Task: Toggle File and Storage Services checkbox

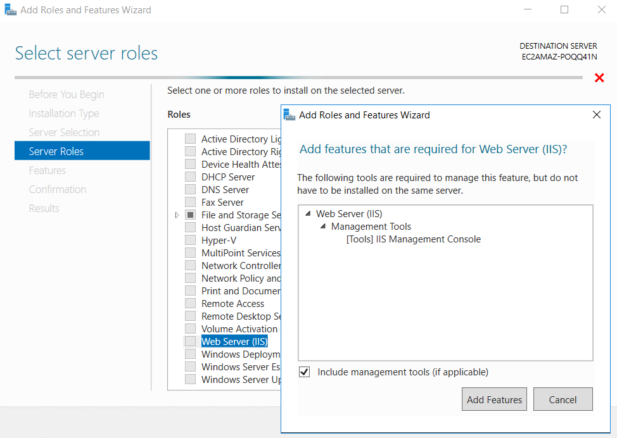Action: pos(191,215)
